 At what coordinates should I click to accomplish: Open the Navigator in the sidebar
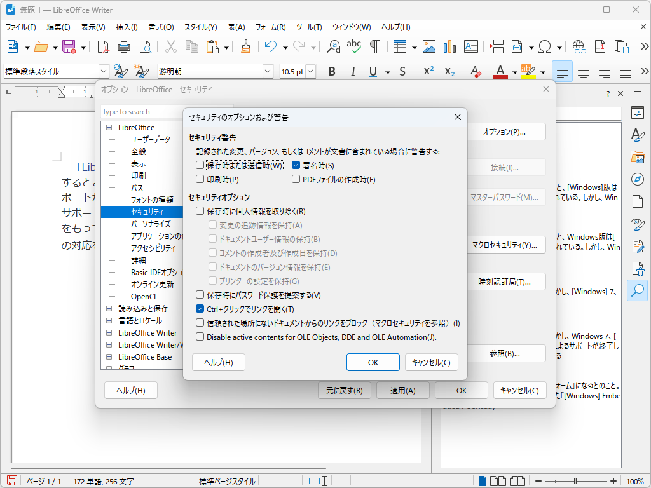[638, 179]
